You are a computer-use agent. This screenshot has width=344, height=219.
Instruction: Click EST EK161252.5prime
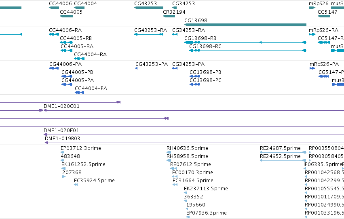(x=63, y=168)
